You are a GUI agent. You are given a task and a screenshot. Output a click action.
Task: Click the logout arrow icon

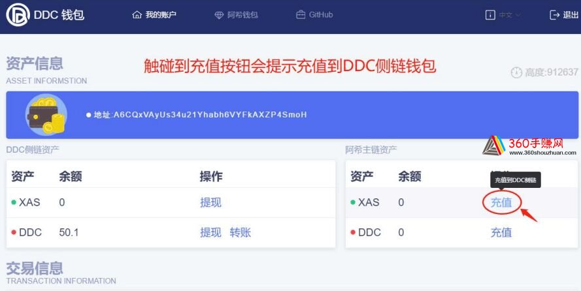pos(555,15)
